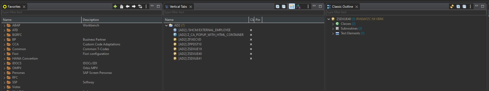Add a new favorite with the green plus

click(115, 6)
